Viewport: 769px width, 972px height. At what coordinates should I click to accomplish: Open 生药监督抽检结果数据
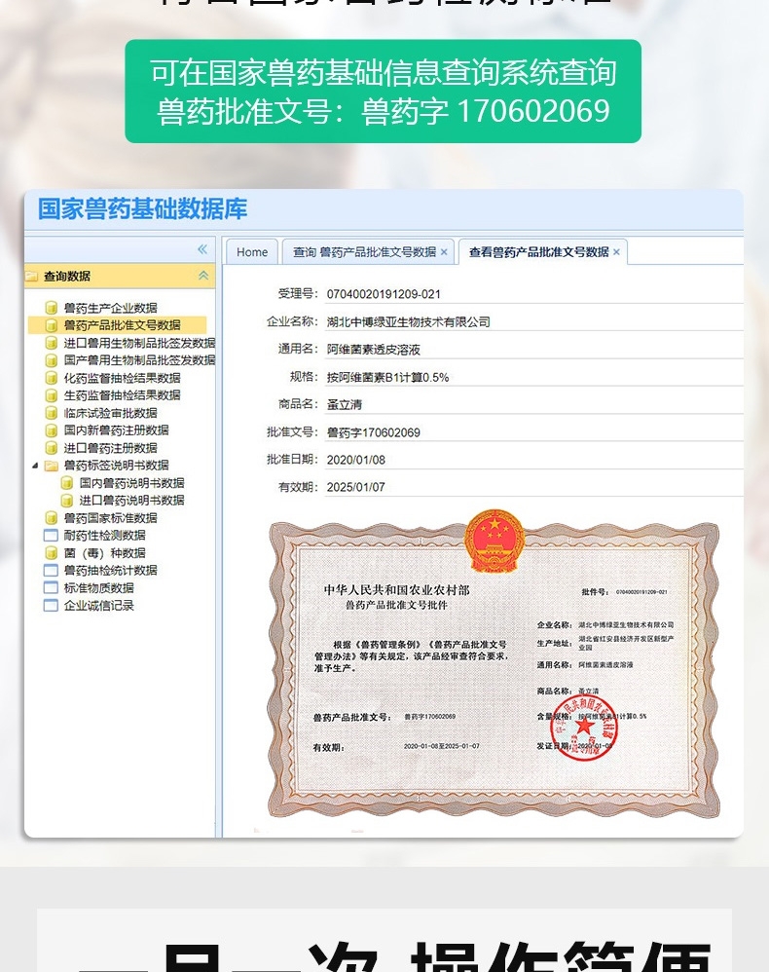point(122,394)
